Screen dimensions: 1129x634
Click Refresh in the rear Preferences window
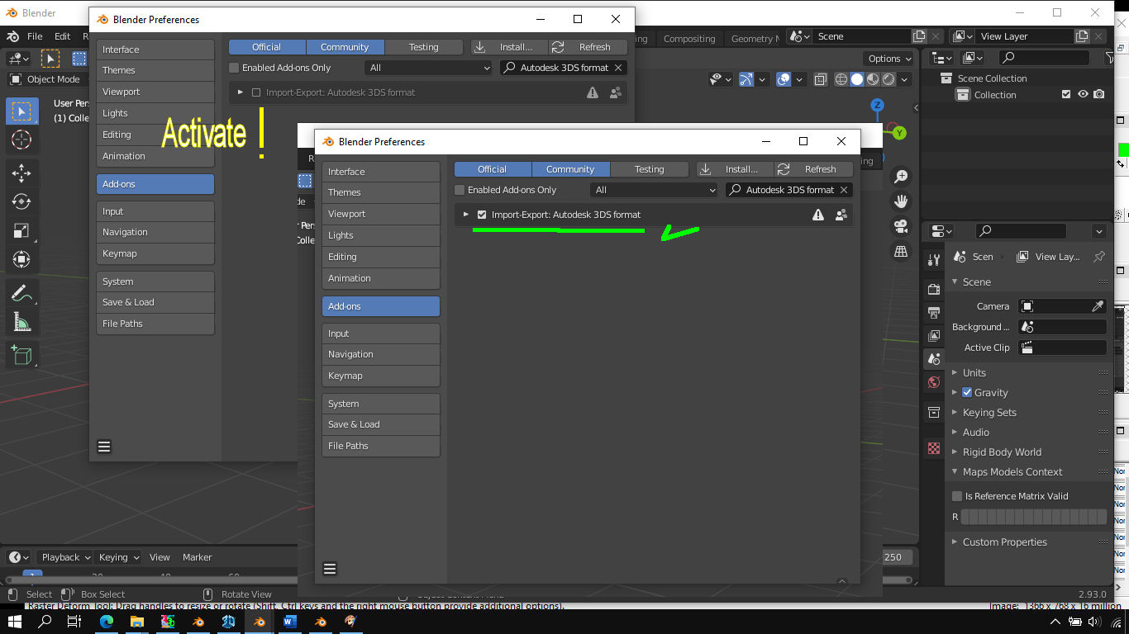[x=588, y=47]
